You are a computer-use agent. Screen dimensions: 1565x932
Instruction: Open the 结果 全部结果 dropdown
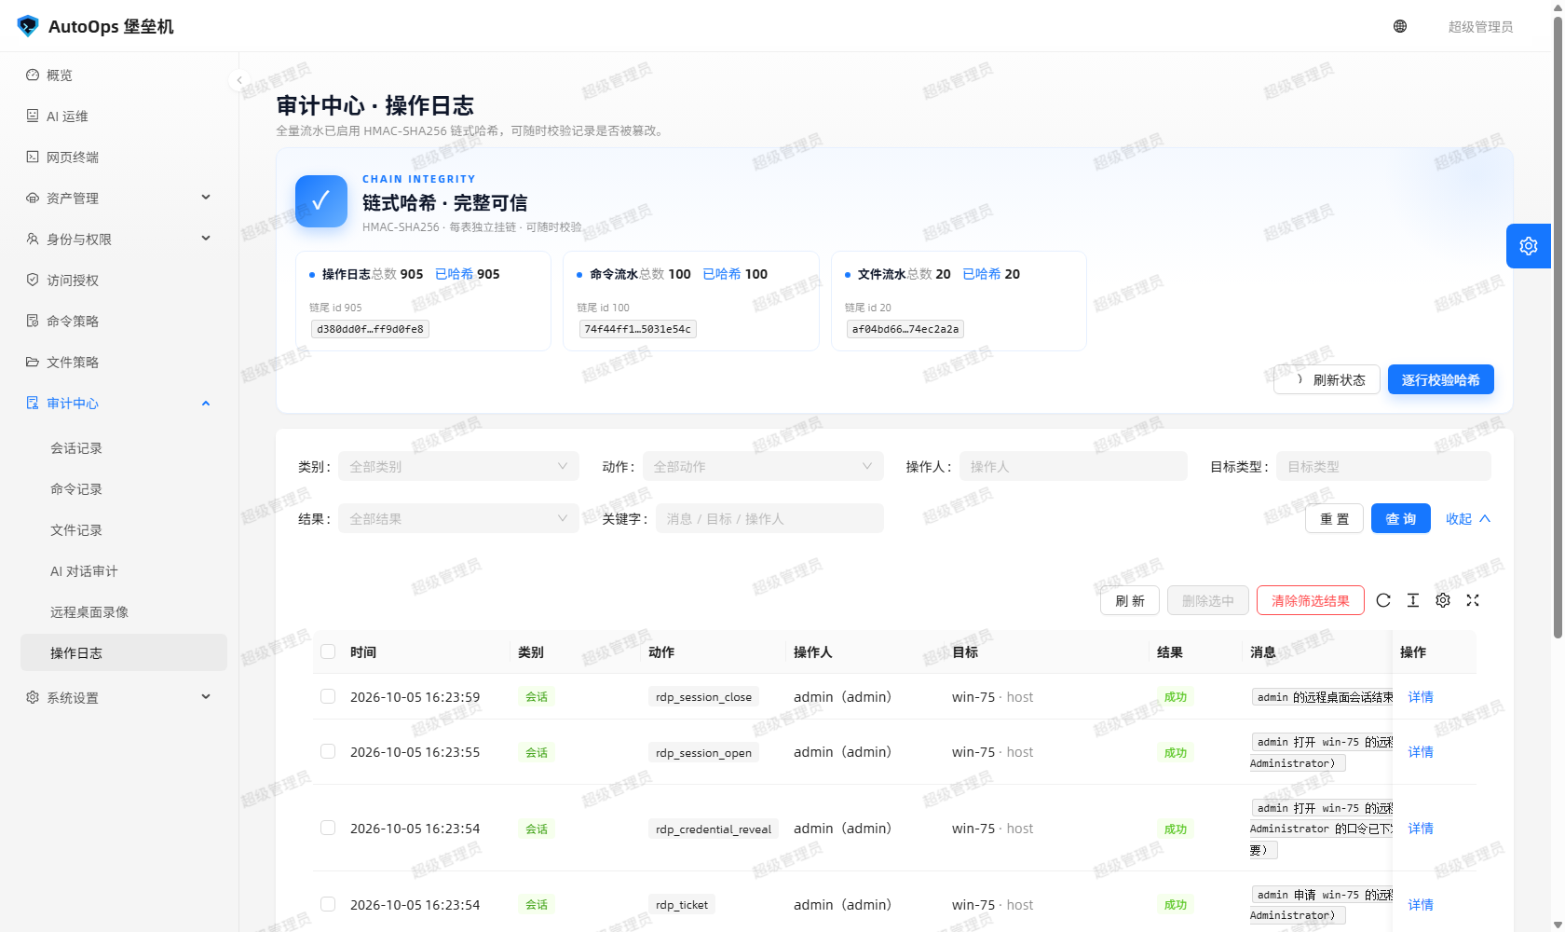[x=458, y=518]
